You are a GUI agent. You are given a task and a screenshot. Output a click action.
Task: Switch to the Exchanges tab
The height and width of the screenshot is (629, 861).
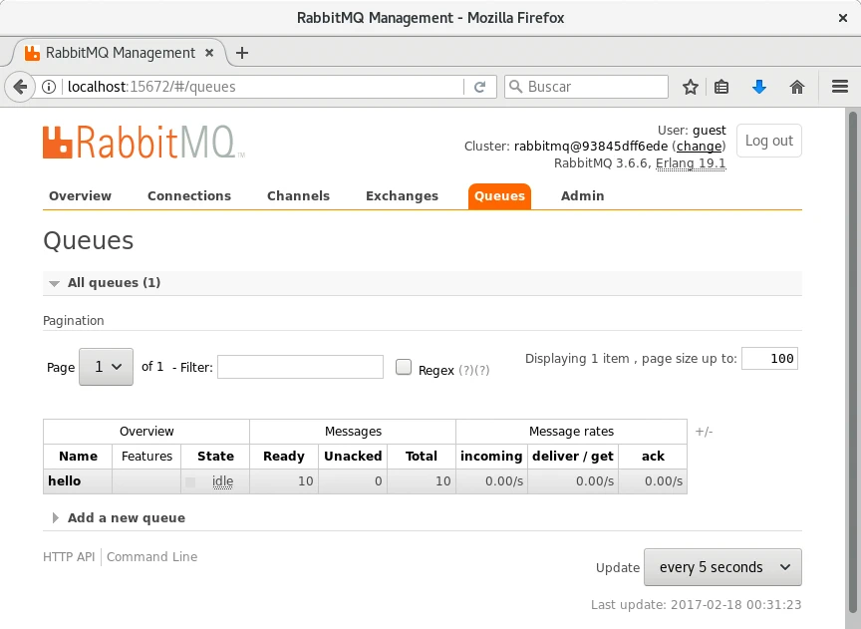pos(402,196)
